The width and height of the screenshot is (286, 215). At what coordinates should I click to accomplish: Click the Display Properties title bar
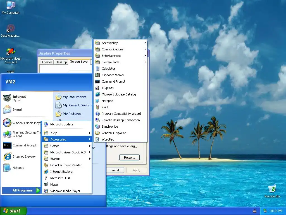[x=65, y=53]
